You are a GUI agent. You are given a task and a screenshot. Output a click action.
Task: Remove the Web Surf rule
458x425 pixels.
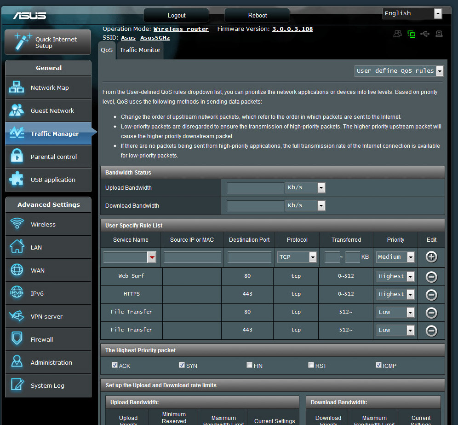click(431, 277)
